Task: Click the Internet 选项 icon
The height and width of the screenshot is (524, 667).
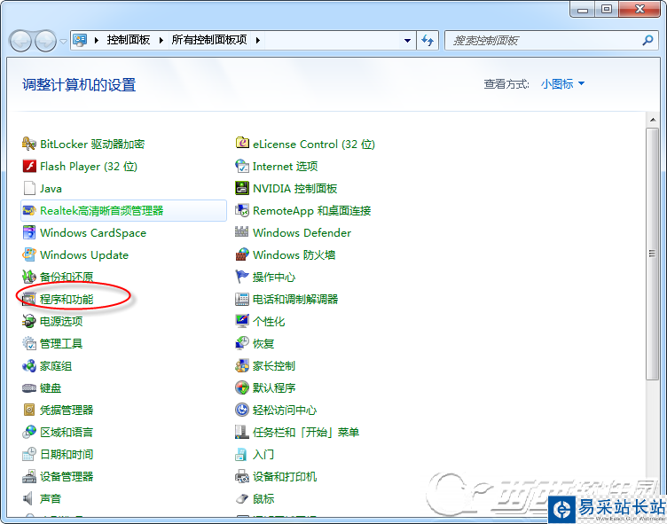Action: [242, 166]
